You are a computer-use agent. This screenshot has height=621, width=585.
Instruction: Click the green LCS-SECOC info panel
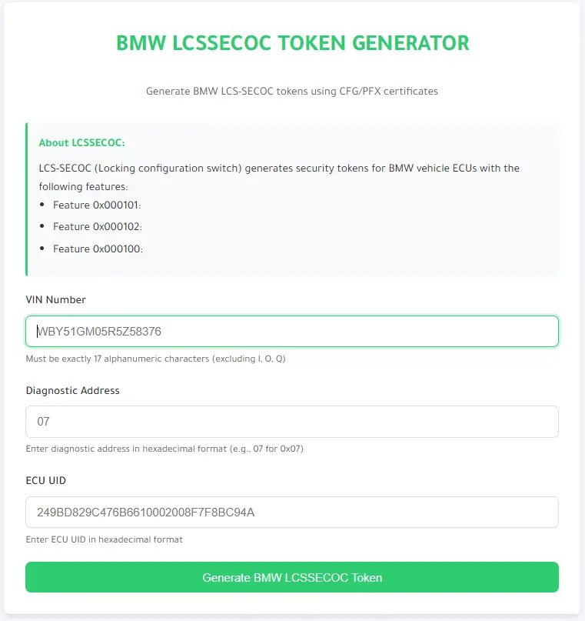pos(292,197)
